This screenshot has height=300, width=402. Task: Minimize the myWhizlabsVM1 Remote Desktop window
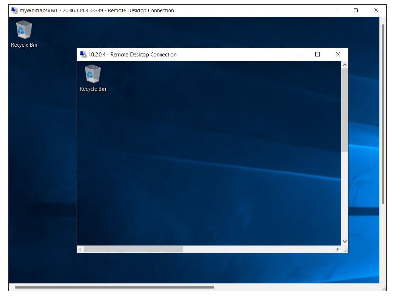tap(335, 10)
